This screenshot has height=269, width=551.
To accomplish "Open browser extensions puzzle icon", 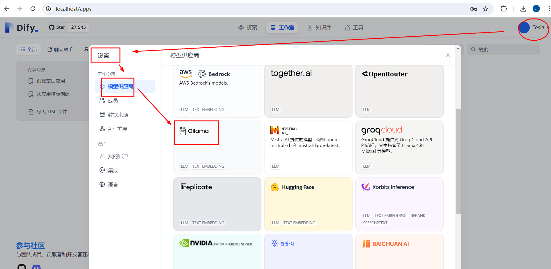I will (504, 9).
